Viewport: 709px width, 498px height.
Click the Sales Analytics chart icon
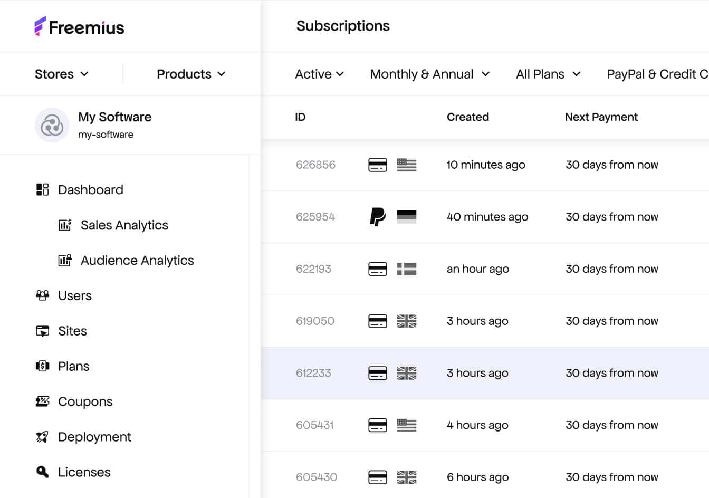pyautogui.click(x=65, y=225)
